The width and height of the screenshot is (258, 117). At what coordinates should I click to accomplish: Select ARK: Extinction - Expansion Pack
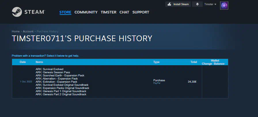coord(56,82)
